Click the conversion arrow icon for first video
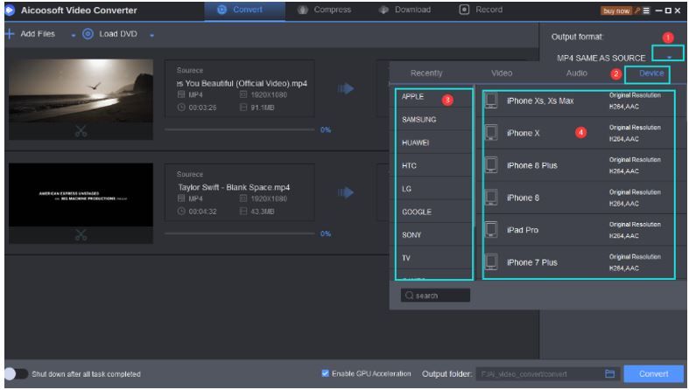 pos(346,88)
